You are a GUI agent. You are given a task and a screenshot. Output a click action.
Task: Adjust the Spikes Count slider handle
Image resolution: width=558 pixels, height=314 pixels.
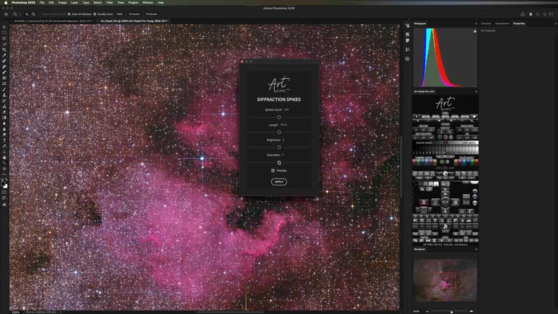click(279, 117)
